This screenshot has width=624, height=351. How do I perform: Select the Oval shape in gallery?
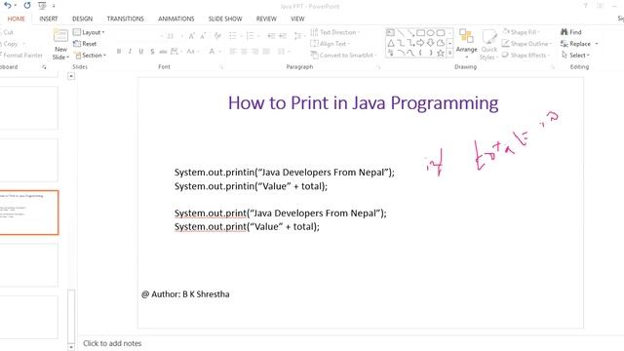coord(431,32)
